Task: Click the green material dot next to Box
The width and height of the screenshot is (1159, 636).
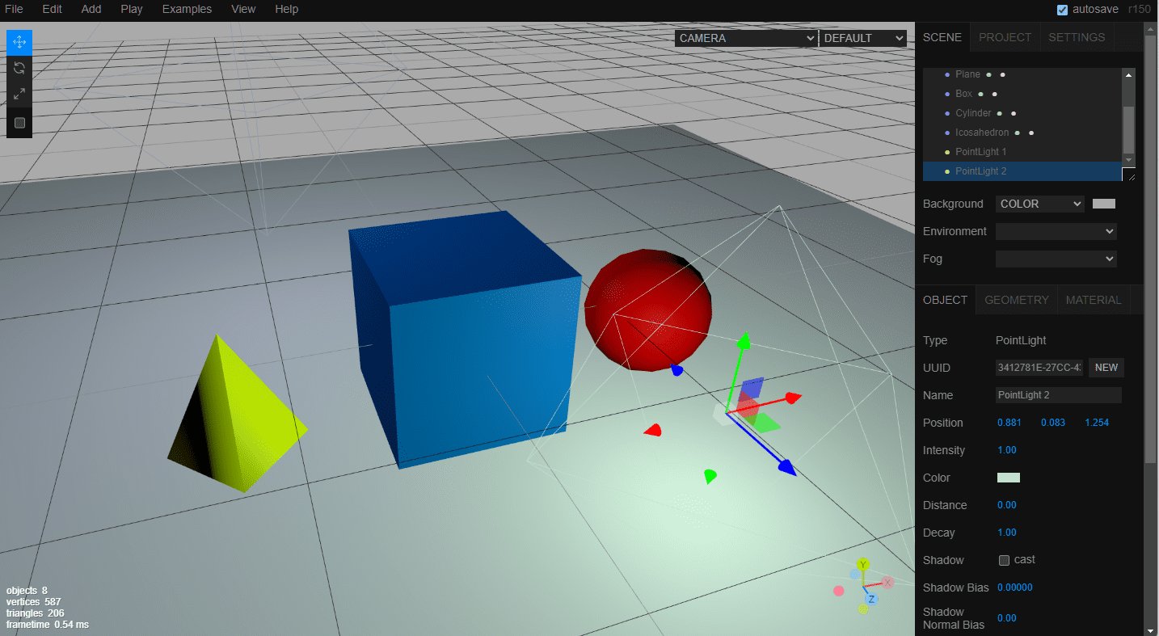Action: pos(980,94)
